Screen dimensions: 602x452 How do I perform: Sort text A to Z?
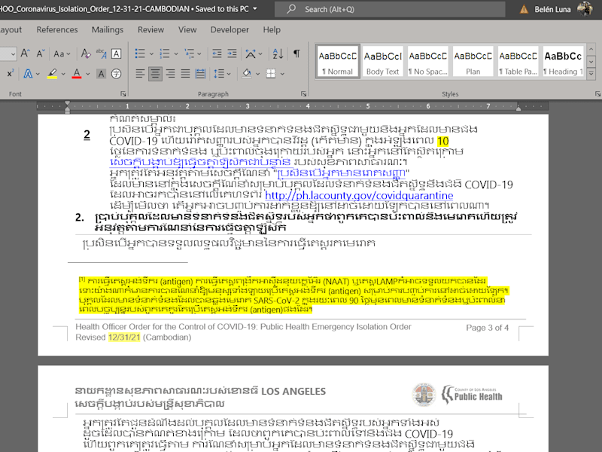pyautogui.click(x=278, y=53)
